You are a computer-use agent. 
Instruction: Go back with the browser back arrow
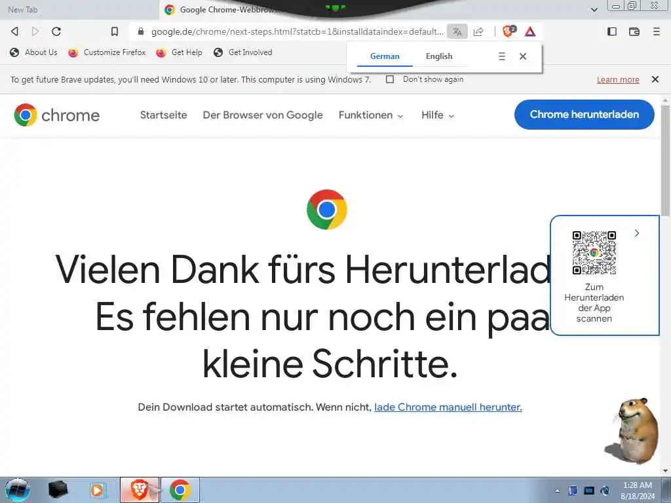(x=14, y=31)
